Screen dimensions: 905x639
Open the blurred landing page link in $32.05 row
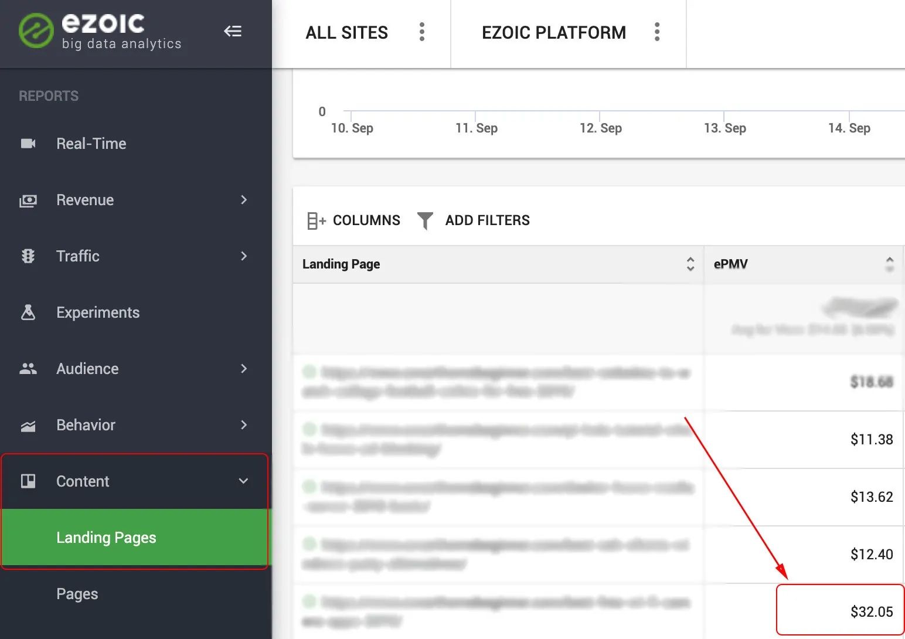(x=497, y=611)
